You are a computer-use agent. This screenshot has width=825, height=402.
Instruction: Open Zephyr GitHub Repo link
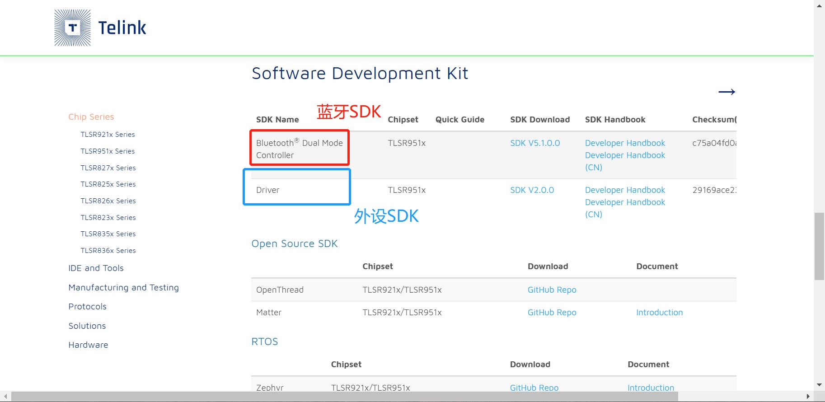(534, 388)
